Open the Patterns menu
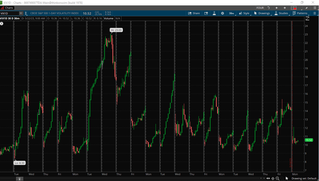 coord(300,13)
